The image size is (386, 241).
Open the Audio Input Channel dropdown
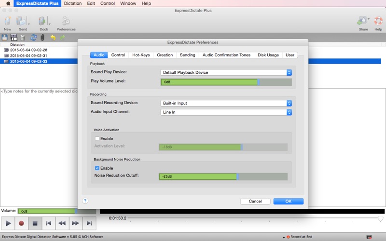tap(226, 112)
